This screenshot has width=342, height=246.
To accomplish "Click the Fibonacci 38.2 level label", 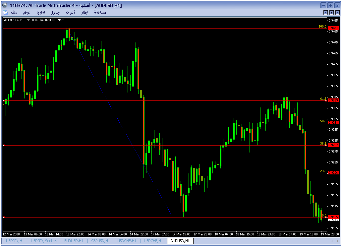I will (323, 144).
